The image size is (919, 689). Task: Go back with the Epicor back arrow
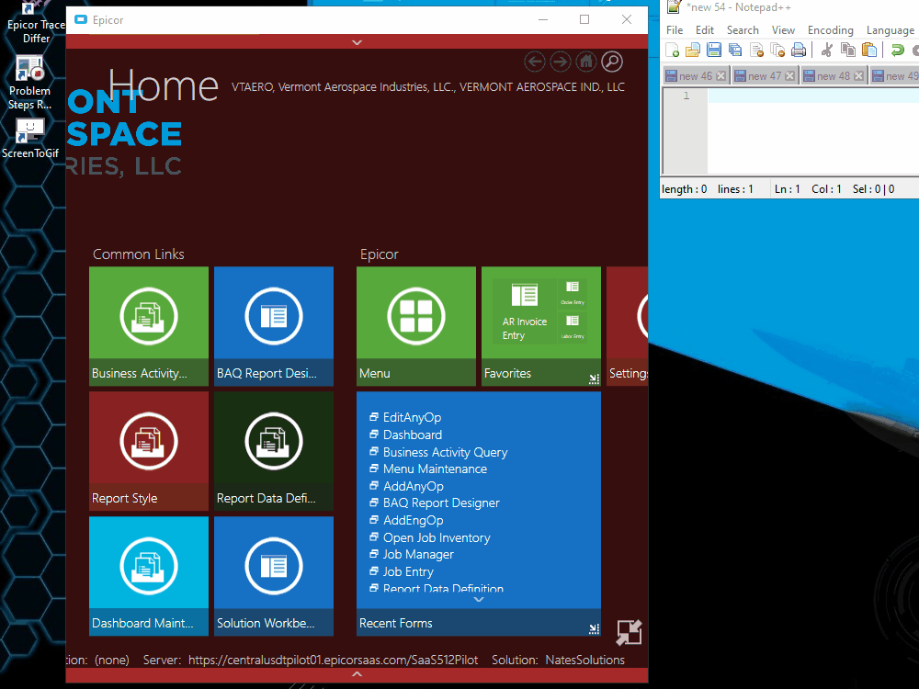(x=534, y=62)
